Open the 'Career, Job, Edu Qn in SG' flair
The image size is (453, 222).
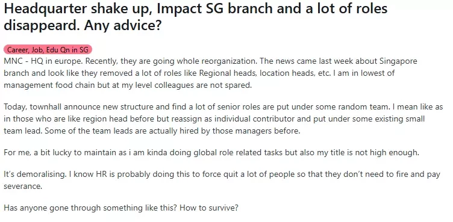[48, 50]
